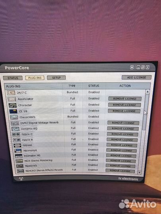Select the 'Assimilator' plug-in name

pyautogui.click(x=25, y=99)
